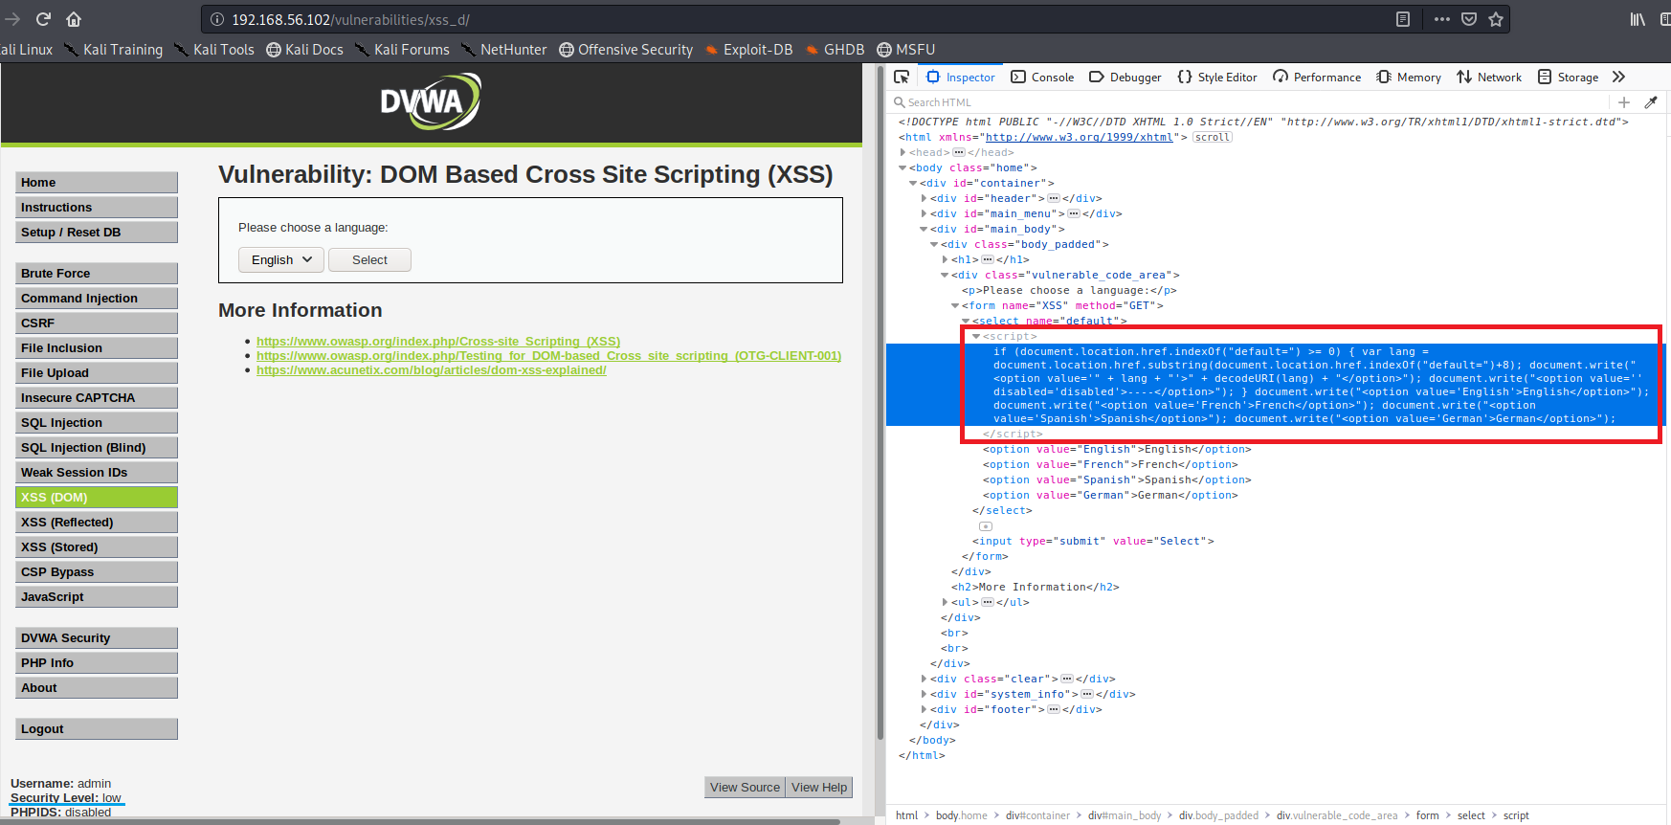Image resolution: width=1671 pixels, height=825 pixels.
Task: Click the View Source button
Action: tap(745, 787)
